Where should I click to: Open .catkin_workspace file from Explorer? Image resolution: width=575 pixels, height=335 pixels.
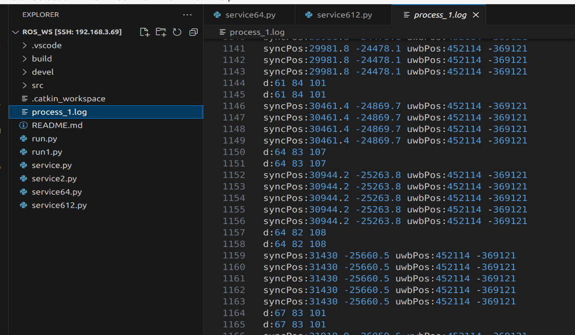(x=68, y=99)
